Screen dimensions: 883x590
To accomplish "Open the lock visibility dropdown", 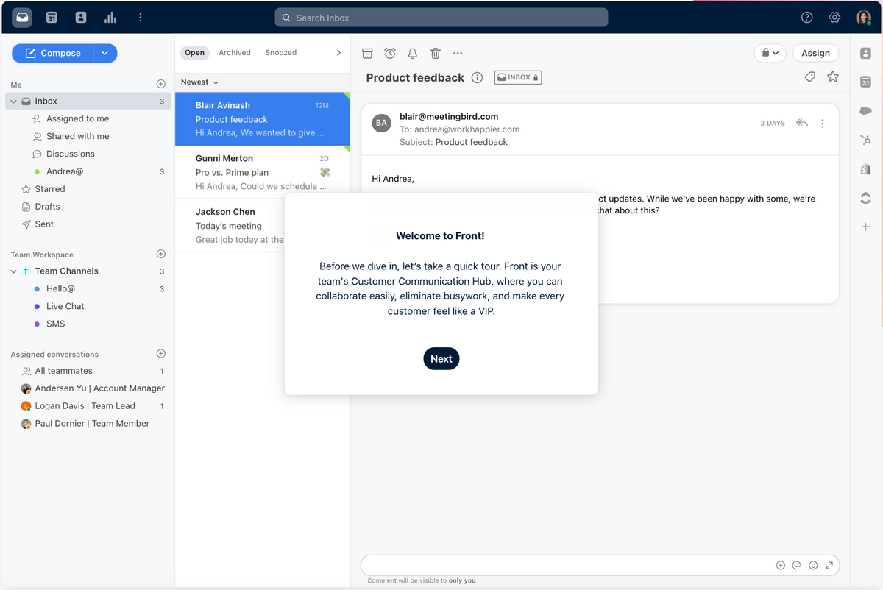I will coord(770,53).
